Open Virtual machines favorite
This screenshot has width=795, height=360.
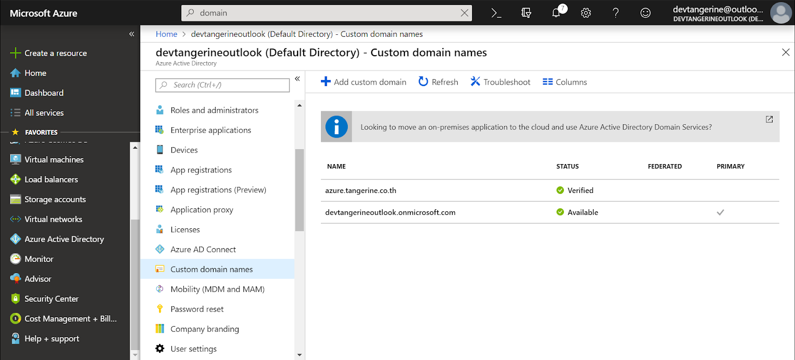(47, 160)
